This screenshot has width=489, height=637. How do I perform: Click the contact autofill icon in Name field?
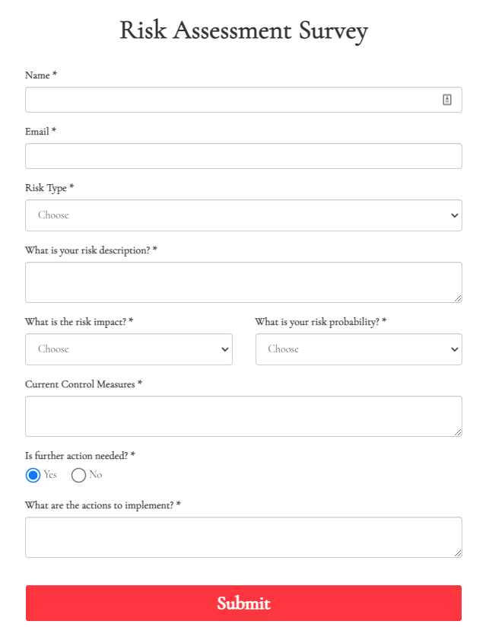point(447,100)
